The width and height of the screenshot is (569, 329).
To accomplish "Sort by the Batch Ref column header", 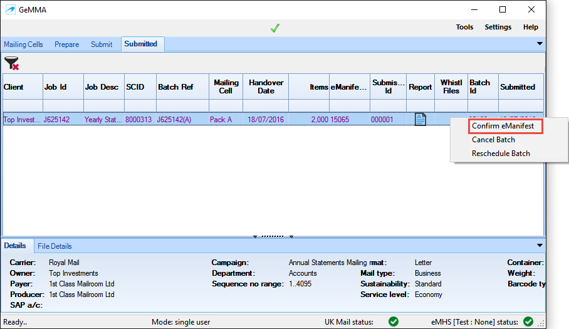I will [182, 86].
